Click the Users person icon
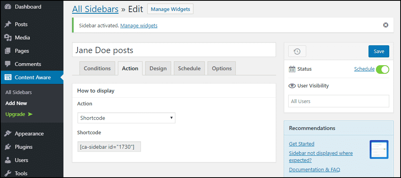 coord(8,160)
